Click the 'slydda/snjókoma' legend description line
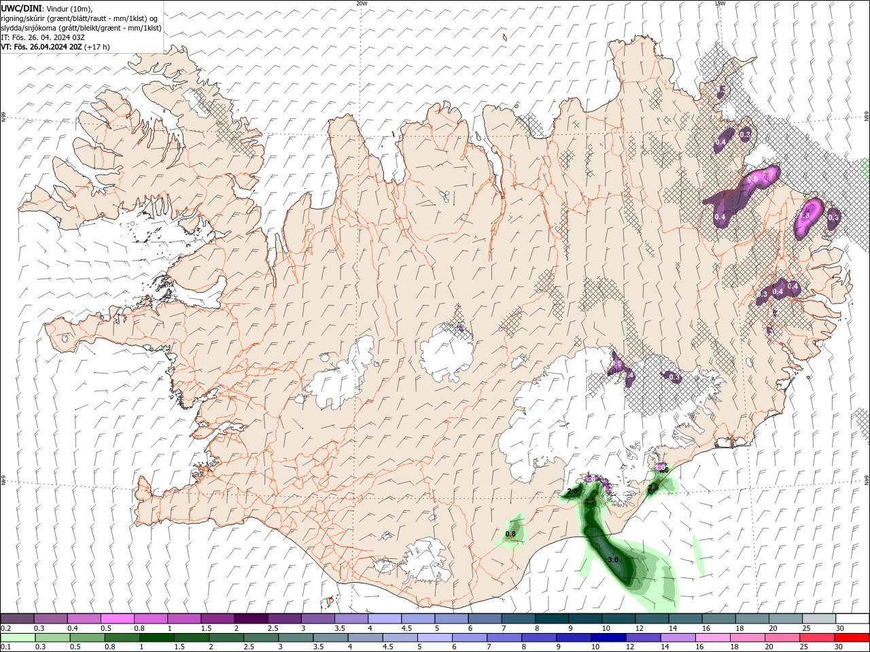The image size is (870, 652). pos(82,28)
